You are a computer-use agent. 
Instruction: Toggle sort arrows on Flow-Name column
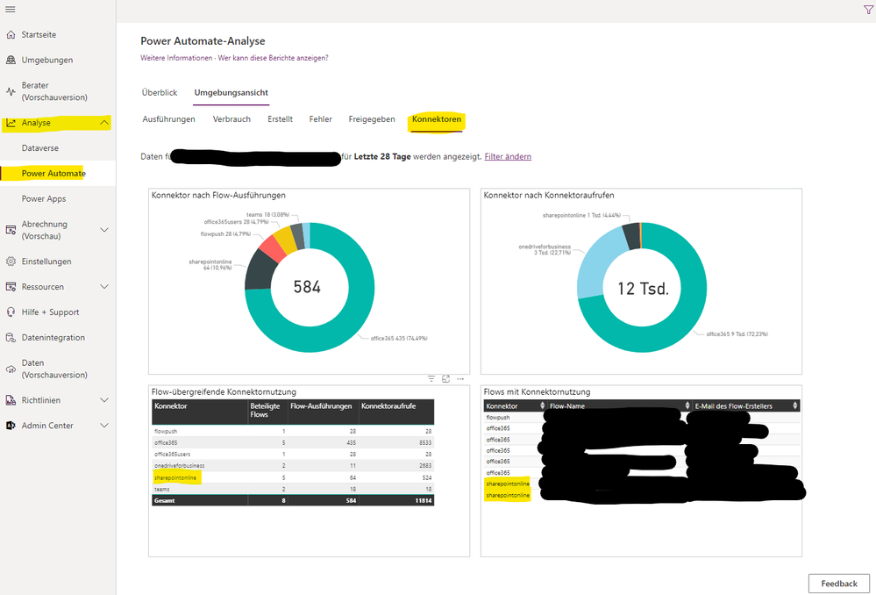(x=687, y=405)
